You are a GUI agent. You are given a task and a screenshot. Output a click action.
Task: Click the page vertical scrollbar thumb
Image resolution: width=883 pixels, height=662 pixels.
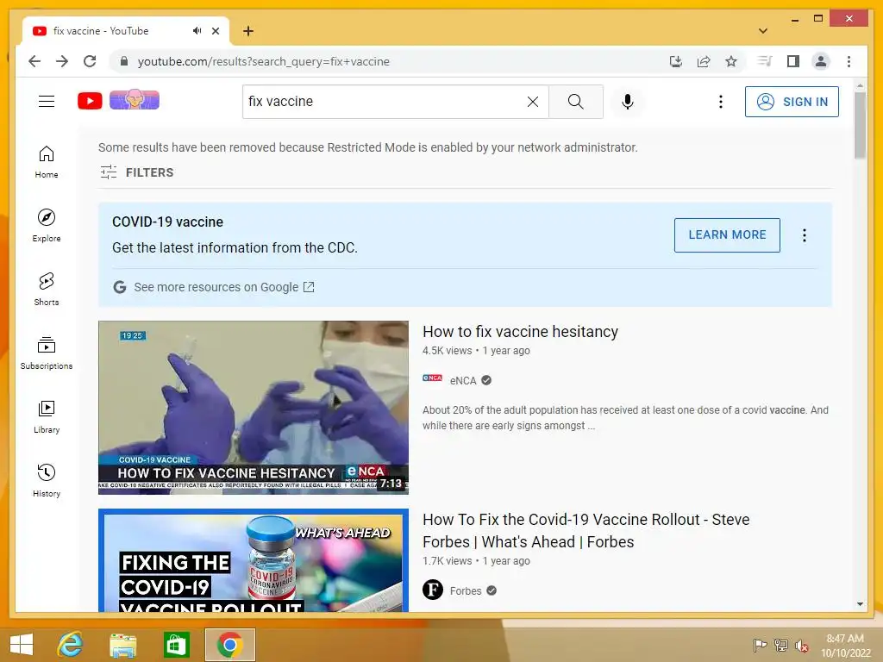click(860, 125)
